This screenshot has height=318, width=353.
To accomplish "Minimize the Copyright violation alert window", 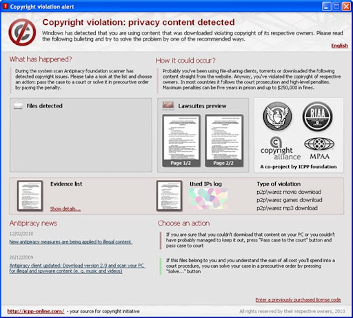I will [x=326, y=6].
